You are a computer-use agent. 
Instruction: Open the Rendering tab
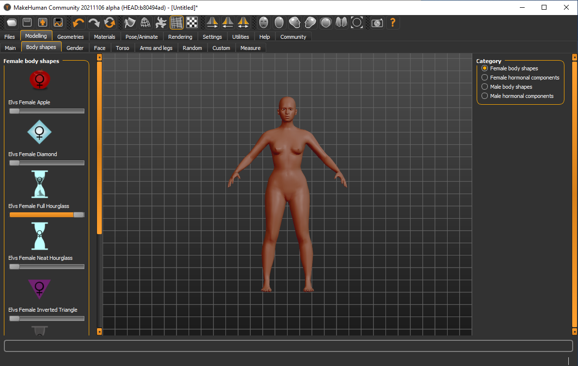180,37
